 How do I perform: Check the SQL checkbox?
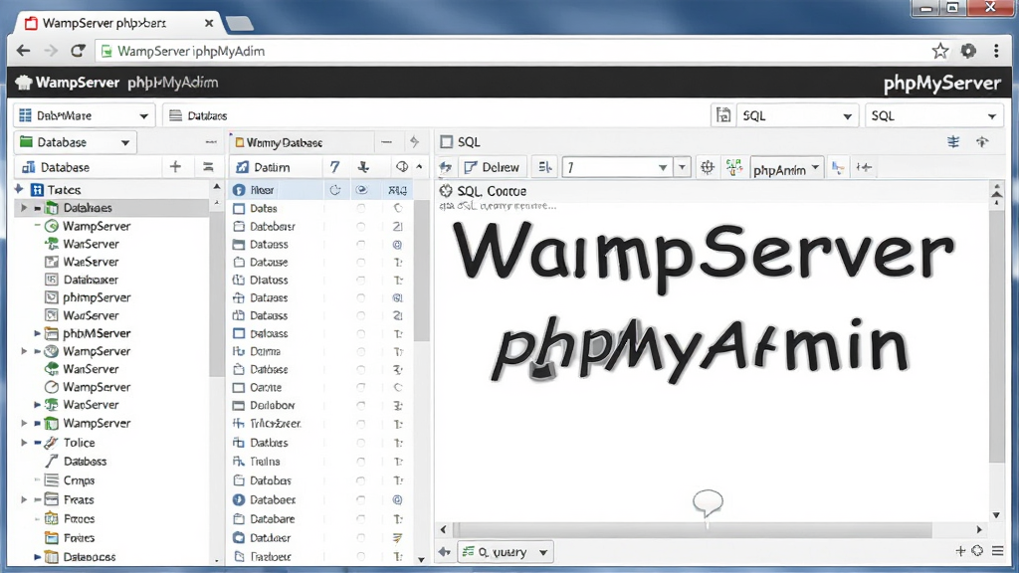coord(447,141)
